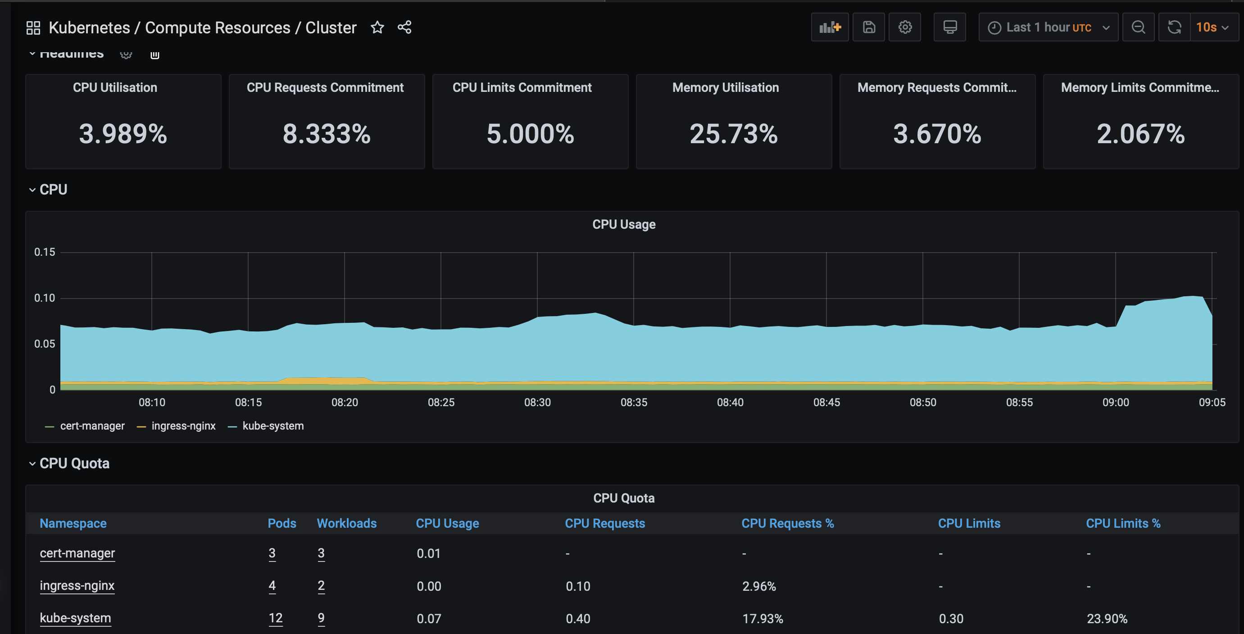1244x634 pixels.
Task: Star this dashboard as favorite
Action: [377, 27]
